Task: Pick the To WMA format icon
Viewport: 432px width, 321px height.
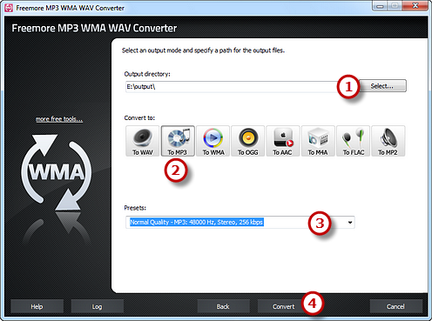Action: 213,141
